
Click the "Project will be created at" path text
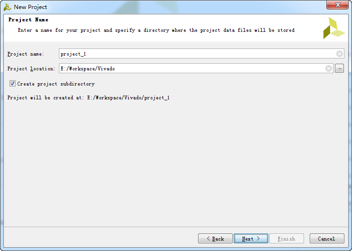coord(88,97)
